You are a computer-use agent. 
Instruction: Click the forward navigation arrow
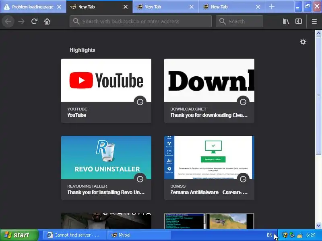(x=21, y=21)
